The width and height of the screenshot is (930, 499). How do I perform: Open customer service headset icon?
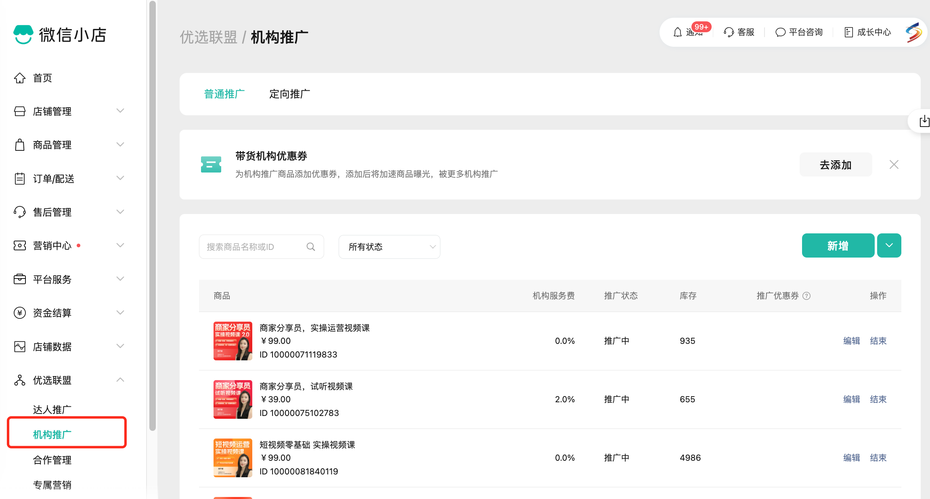(729, 32)
